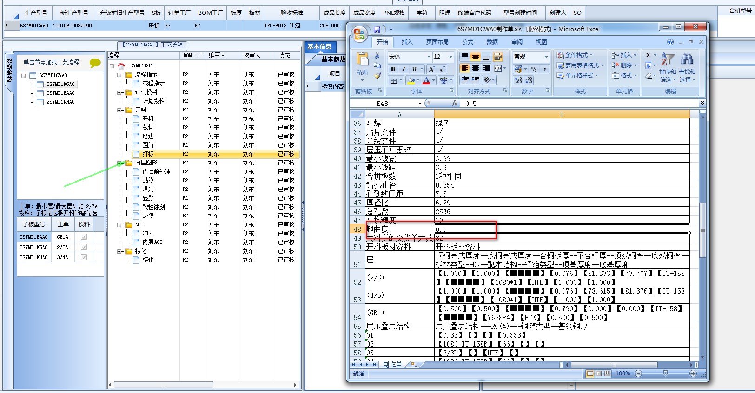Click the zoom out minus button
This screenshot has height=393, width=755.
[638, 373]
